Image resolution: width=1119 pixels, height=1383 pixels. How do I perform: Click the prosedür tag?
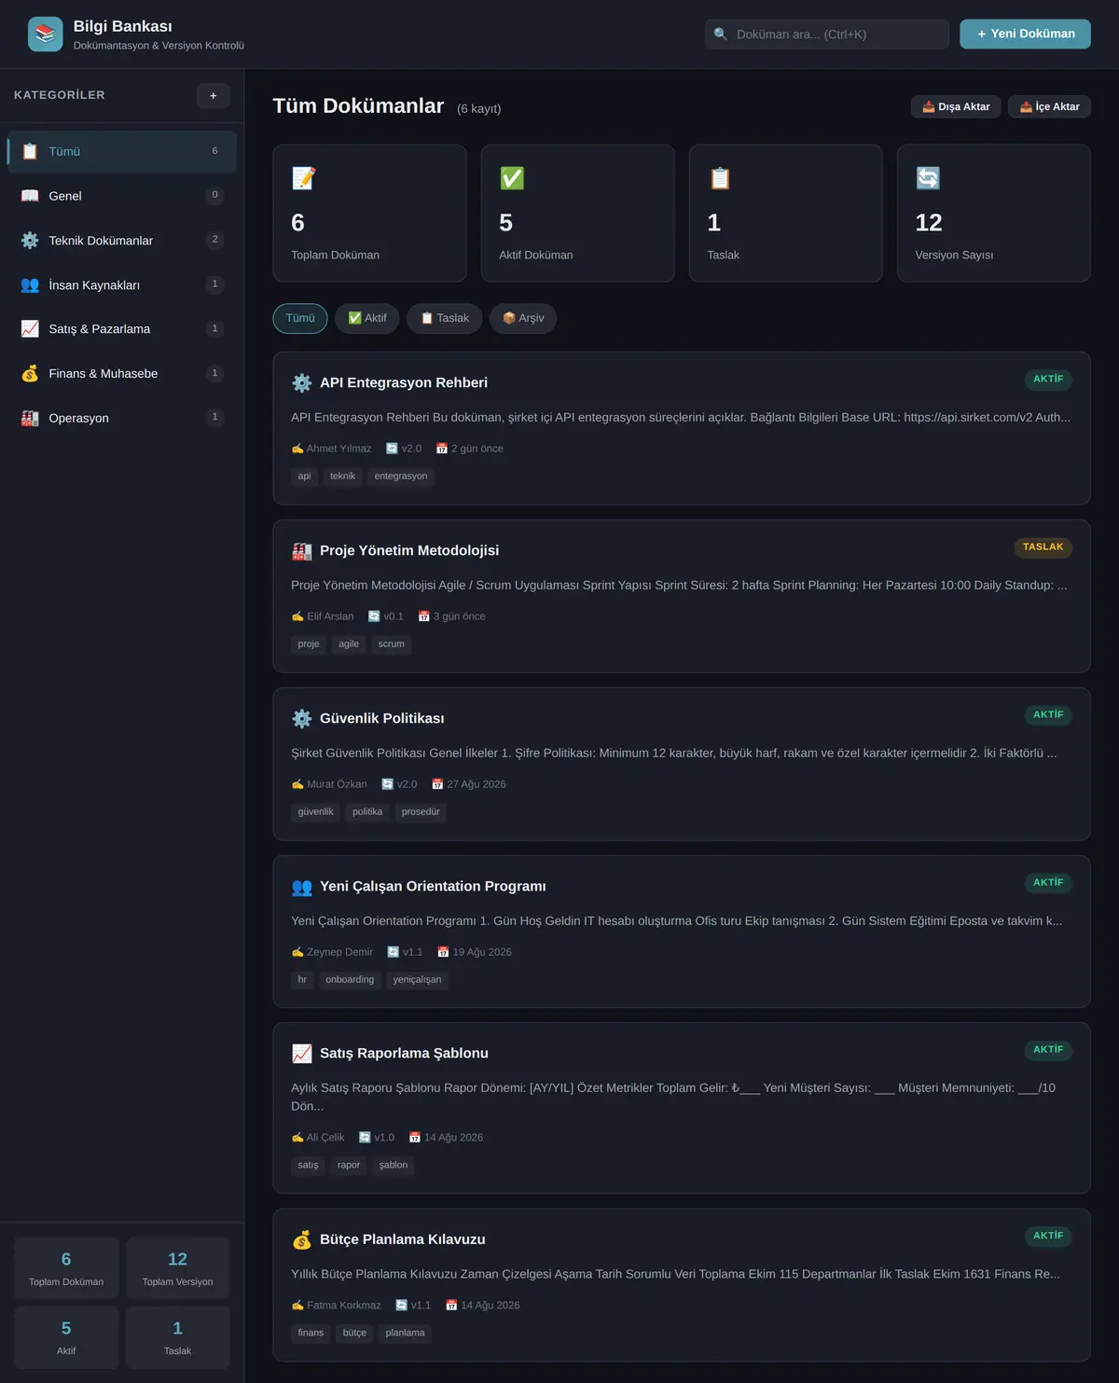421,812
